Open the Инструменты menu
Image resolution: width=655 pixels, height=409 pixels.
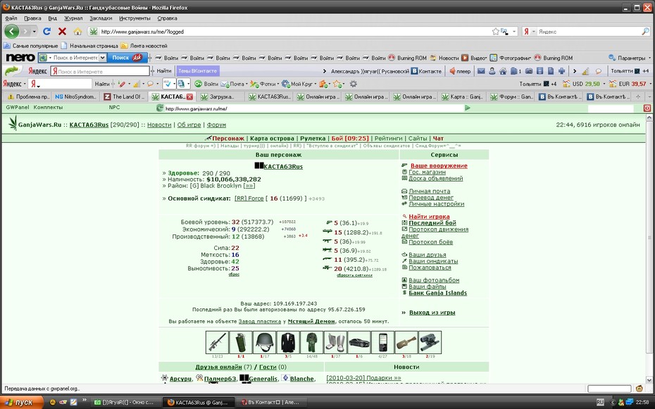coord(135,18)
